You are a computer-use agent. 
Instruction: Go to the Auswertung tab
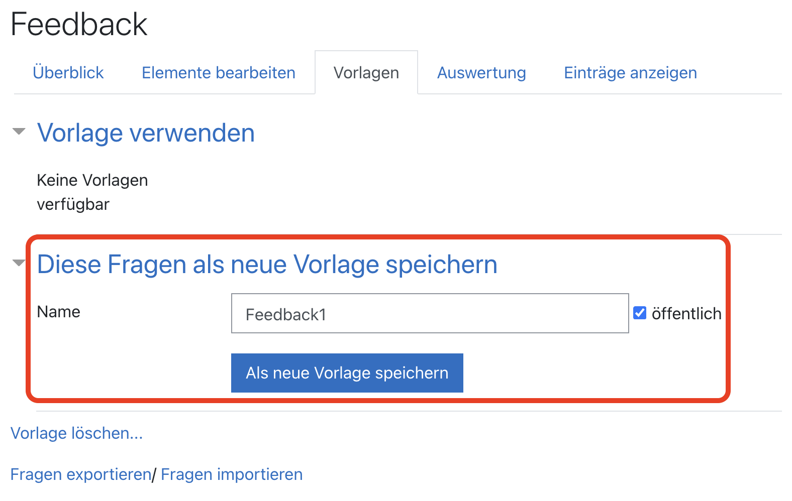click(x=481, y=73)
